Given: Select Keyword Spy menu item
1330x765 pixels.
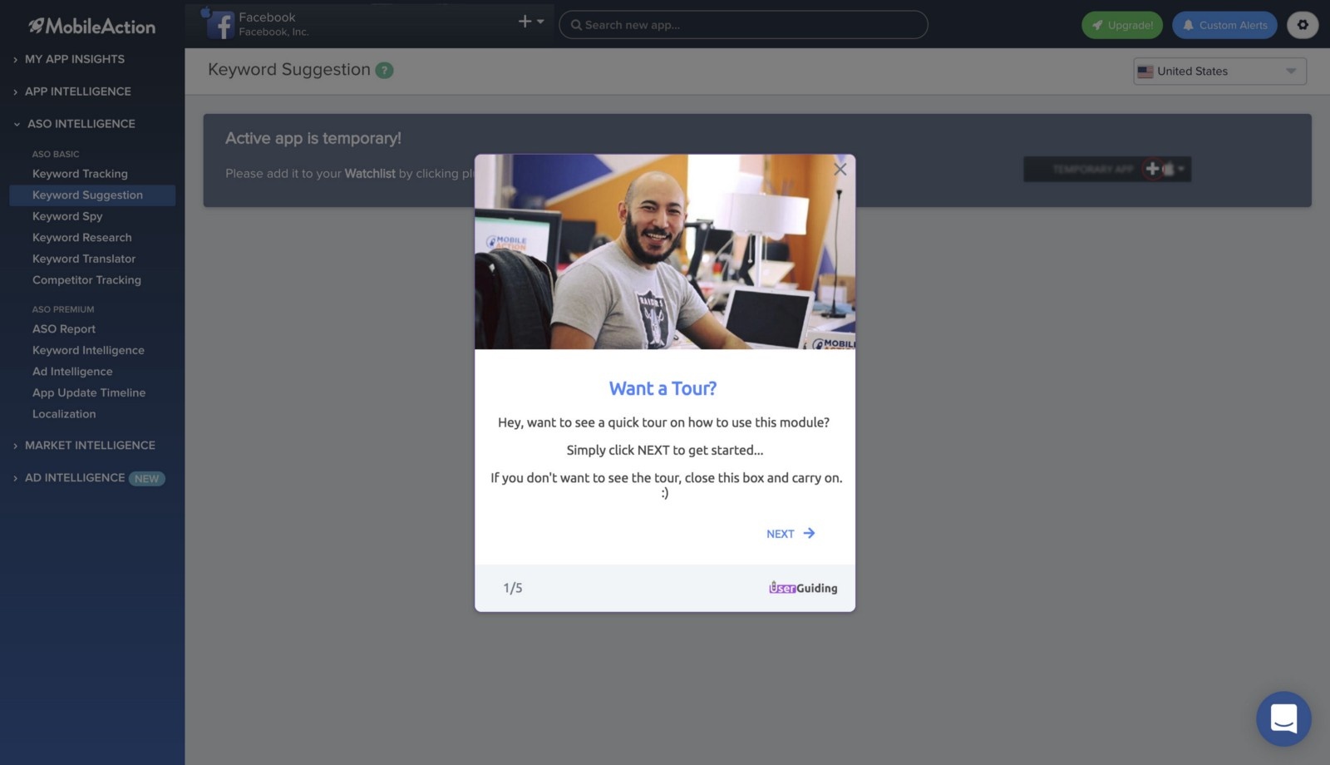Looking at the screenshot, I should [x=67, y=216].
